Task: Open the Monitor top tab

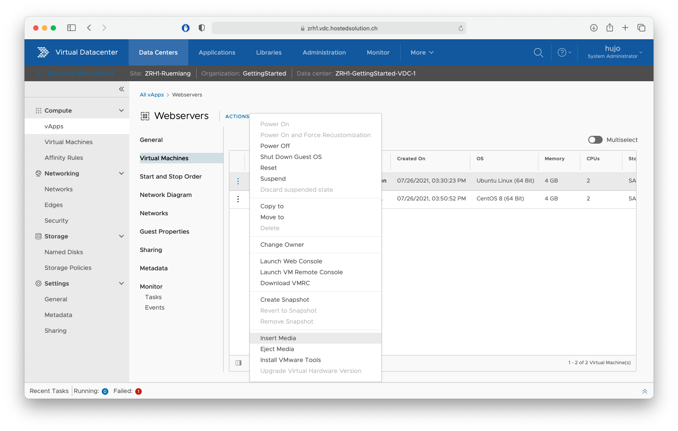Action: point(378,52)
